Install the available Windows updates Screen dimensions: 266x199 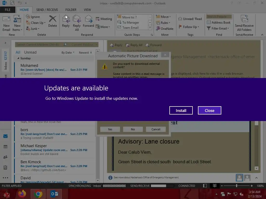pos(181,110)
